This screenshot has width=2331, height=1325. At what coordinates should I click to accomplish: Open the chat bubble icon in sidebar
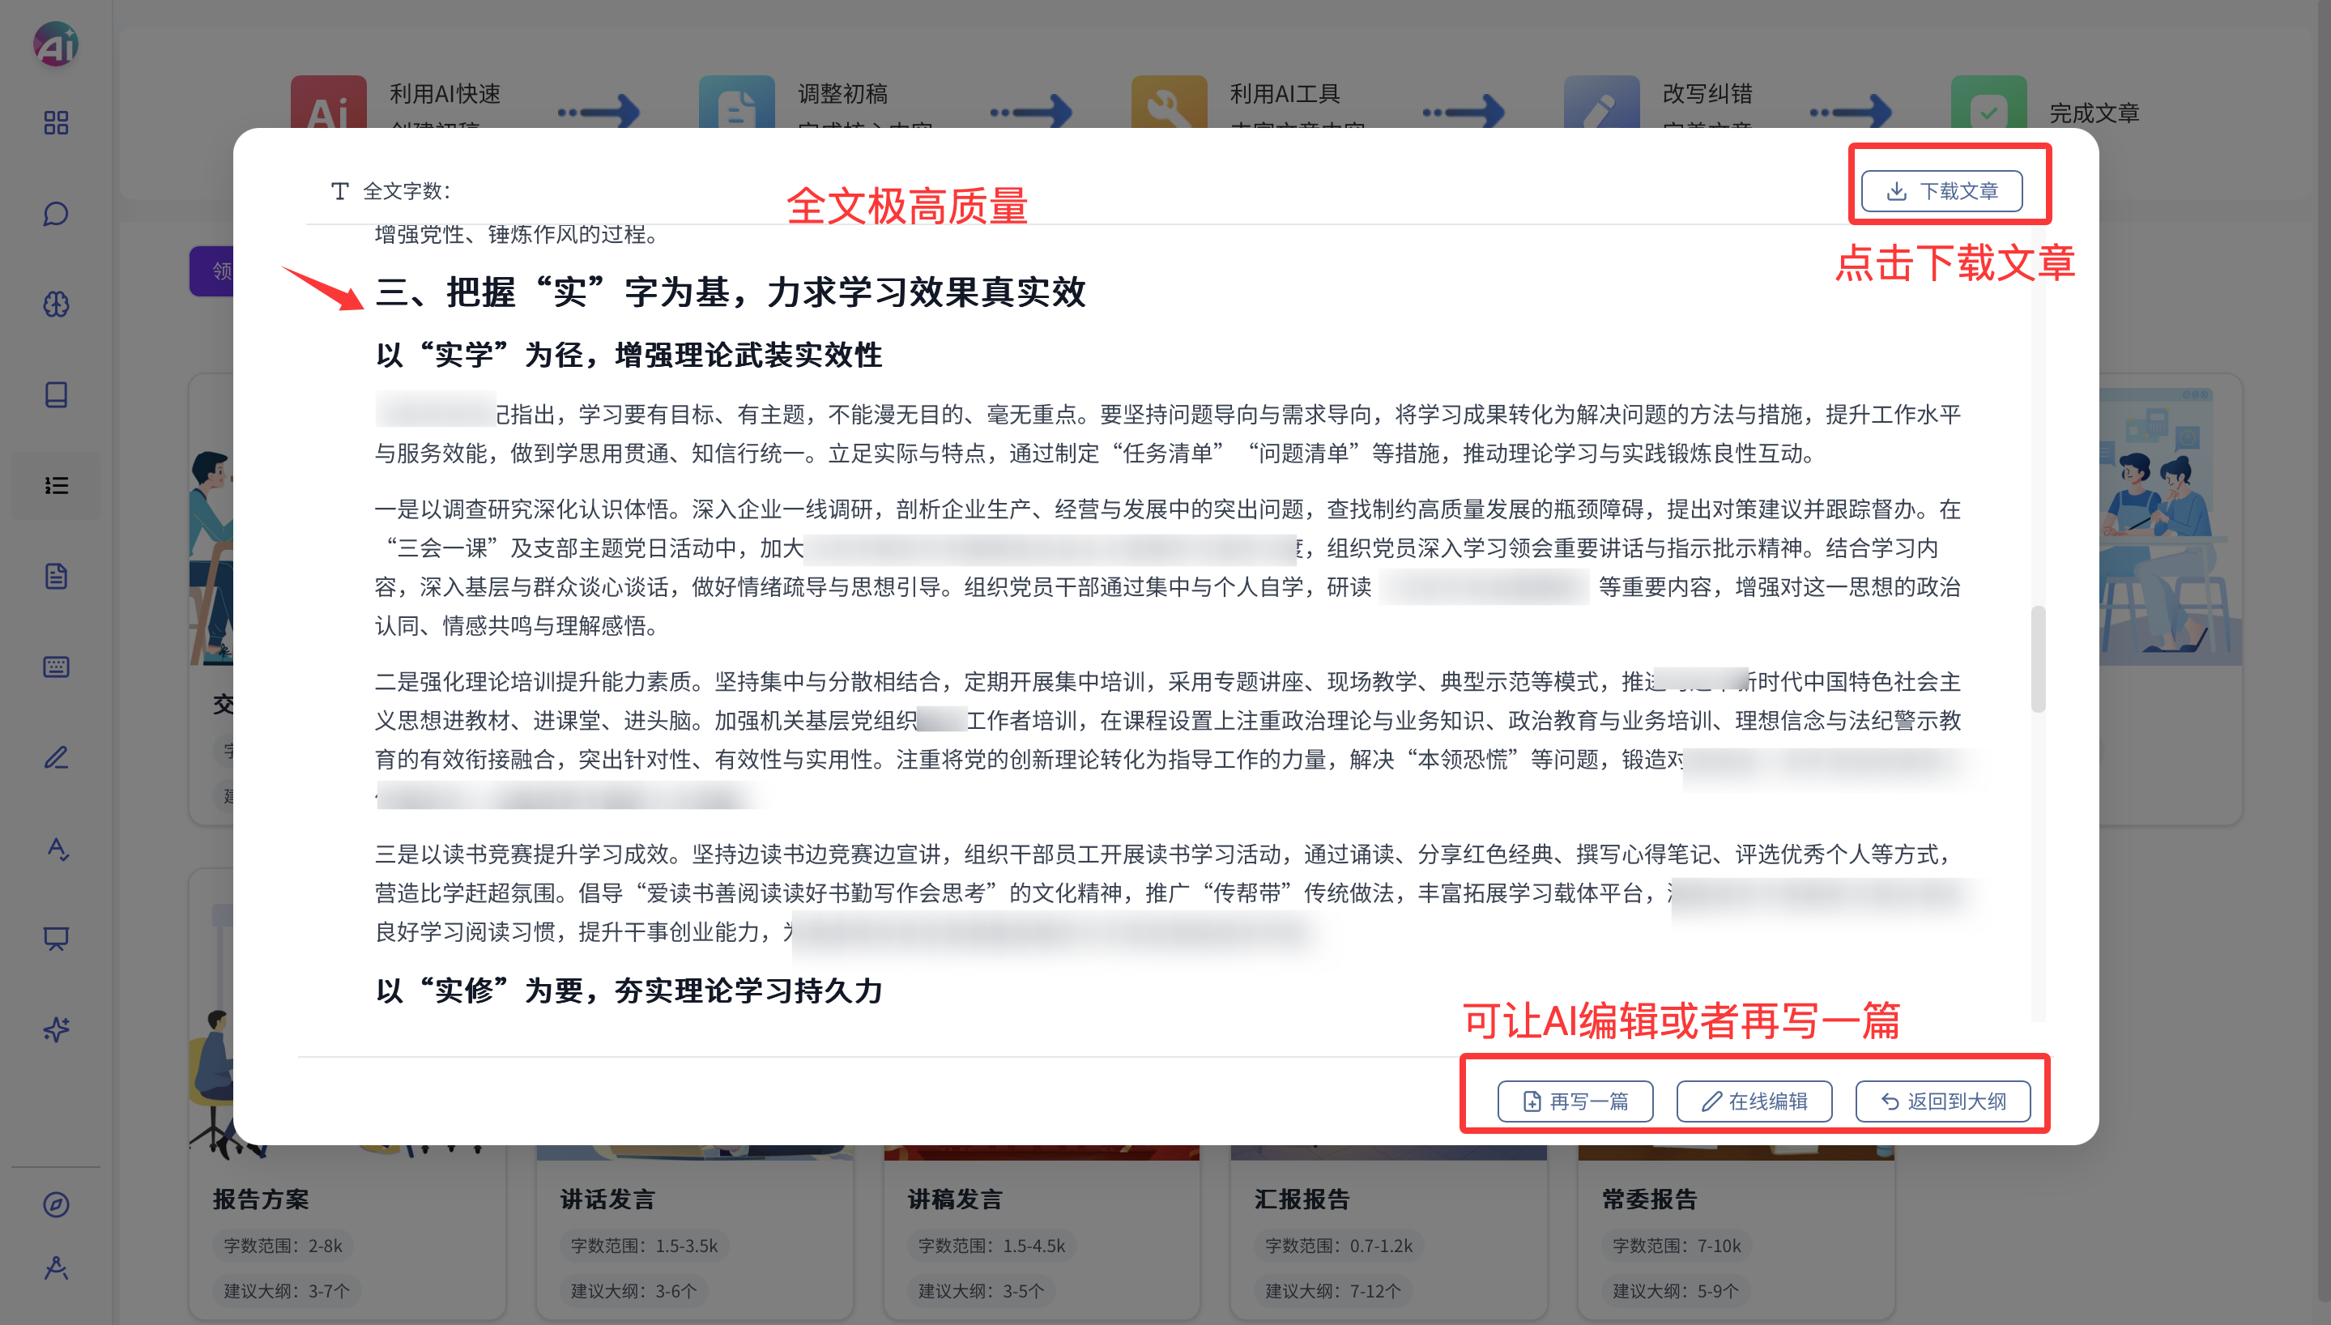[56, 214]
